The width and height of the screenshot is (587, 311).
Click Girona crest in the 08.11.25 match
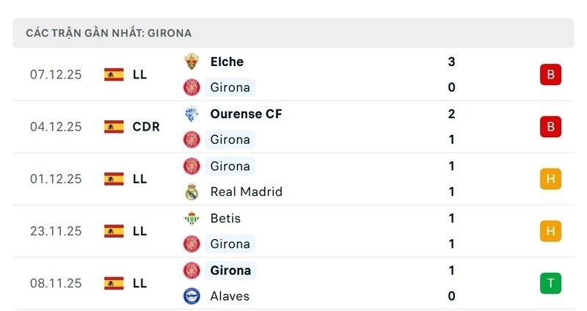[192, 270]
